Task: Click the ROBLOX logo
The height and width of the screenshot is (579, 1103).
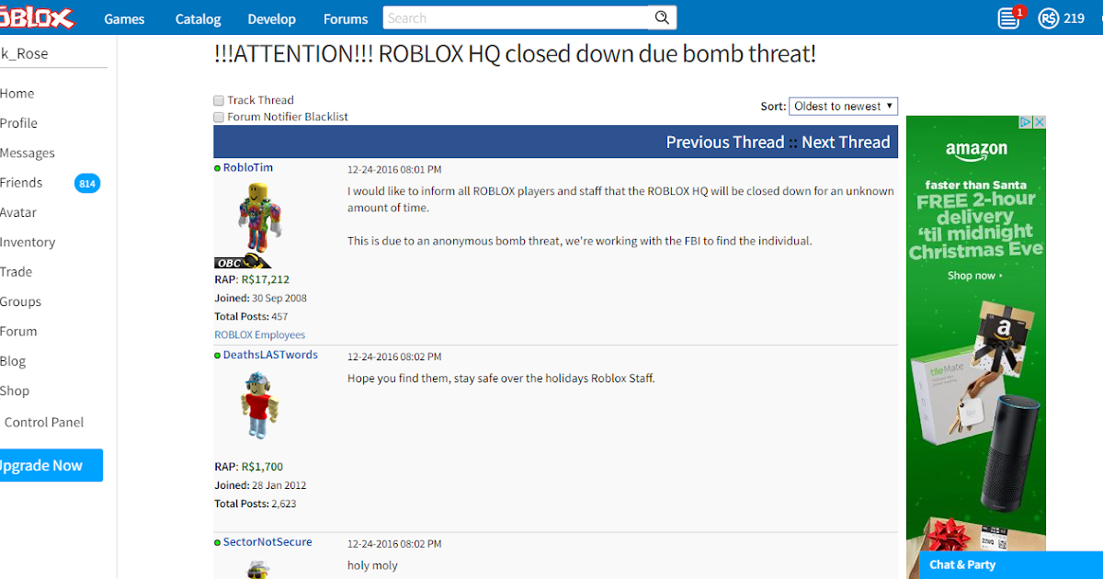Action: click(36, 17)
